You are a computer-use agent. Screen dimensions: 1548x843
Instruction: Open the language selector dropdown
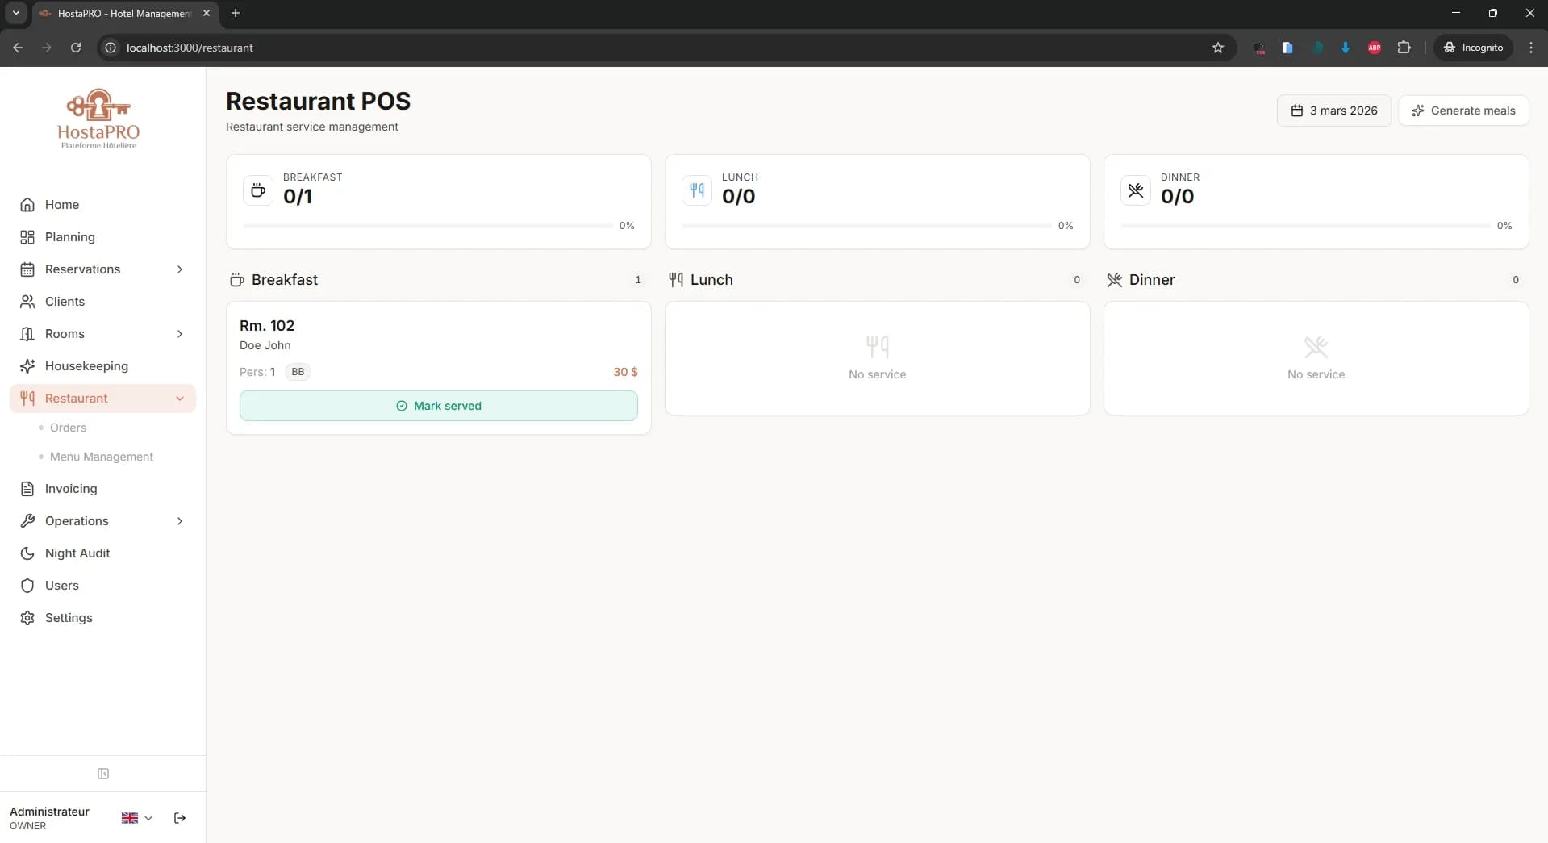coord(136,818)
